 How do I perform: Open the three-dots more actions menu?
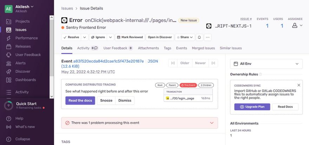[208, 37]
